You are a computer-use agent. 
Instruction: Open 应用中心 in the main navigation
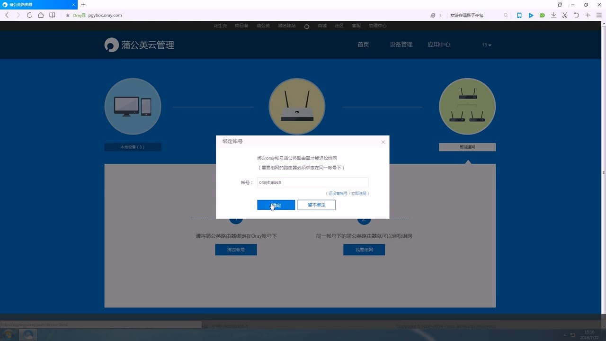point(439,45)
